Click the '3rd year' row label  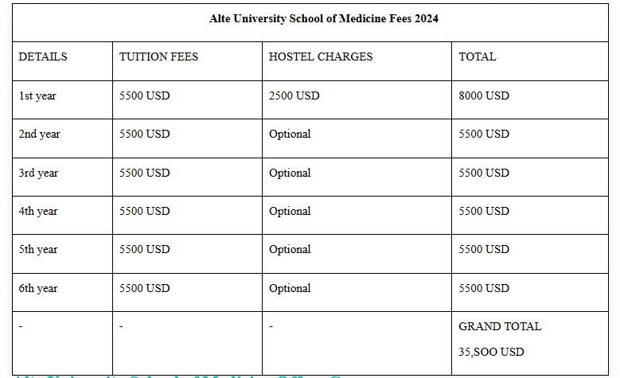[38, 173]
